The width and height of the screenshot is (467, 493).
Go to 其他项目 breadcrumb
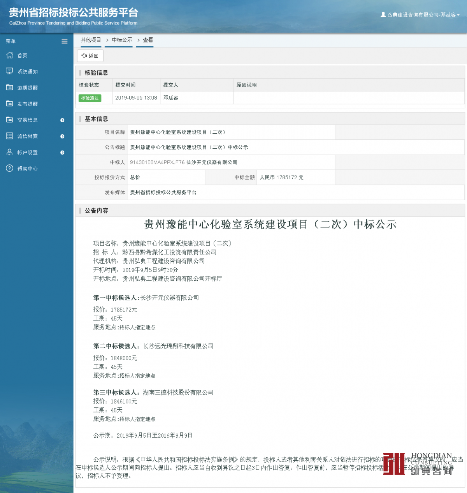point(91,40)
